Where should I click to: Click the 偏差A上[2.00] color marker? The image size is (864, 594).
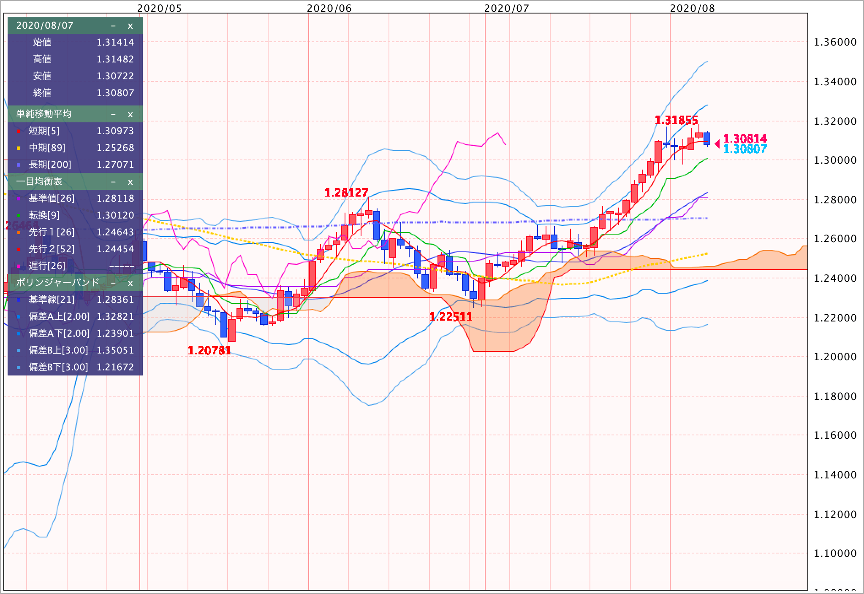click(x=19, y=317)
